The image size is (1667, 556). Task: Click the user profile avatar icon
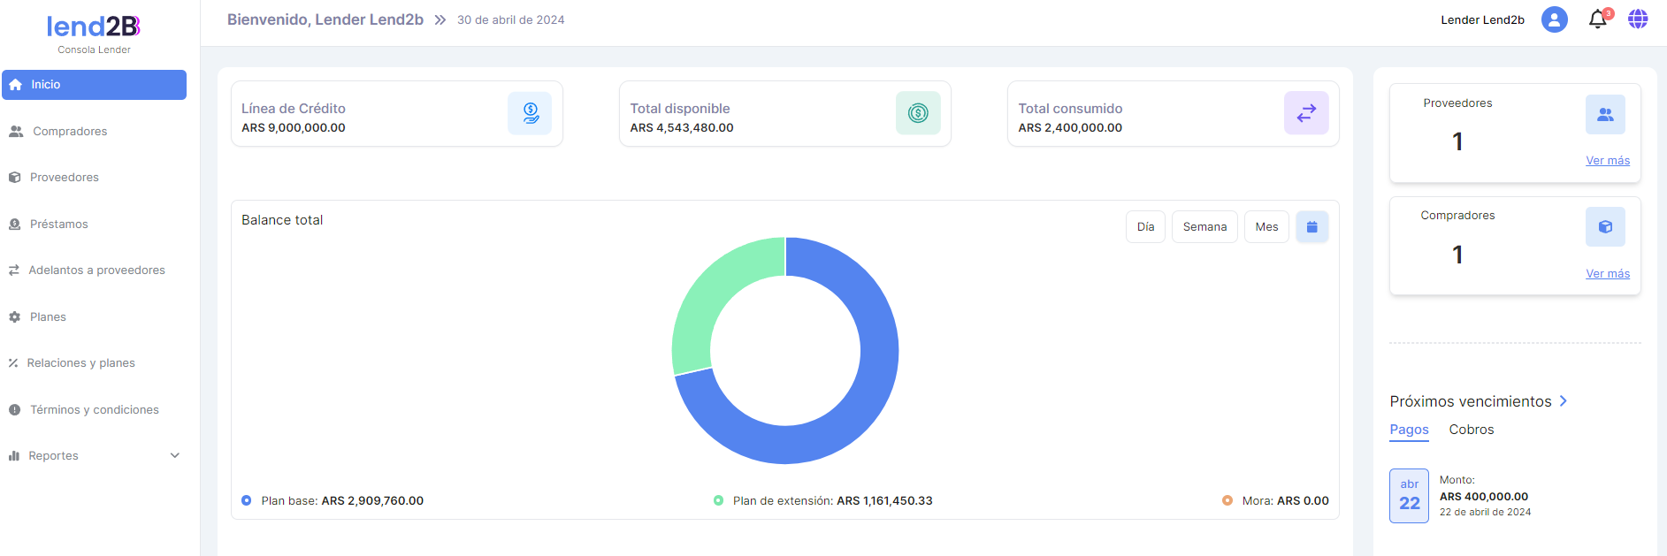pos(1554,19)
